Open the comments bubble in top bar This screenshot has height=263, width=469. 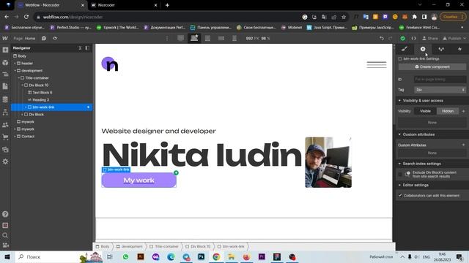pyautogui.click(x=44, y=38)
